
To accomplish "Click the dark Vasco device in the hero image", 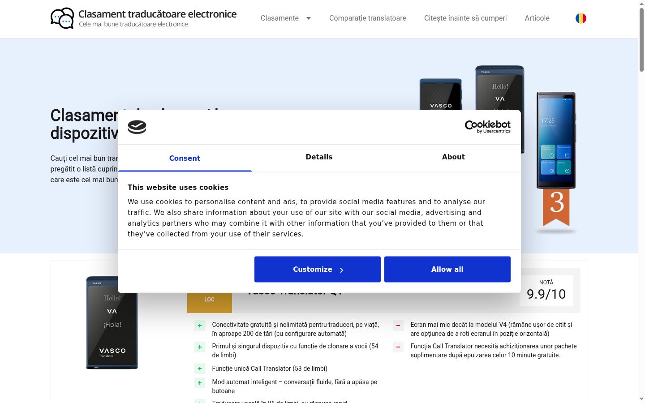I will (440, 94).
